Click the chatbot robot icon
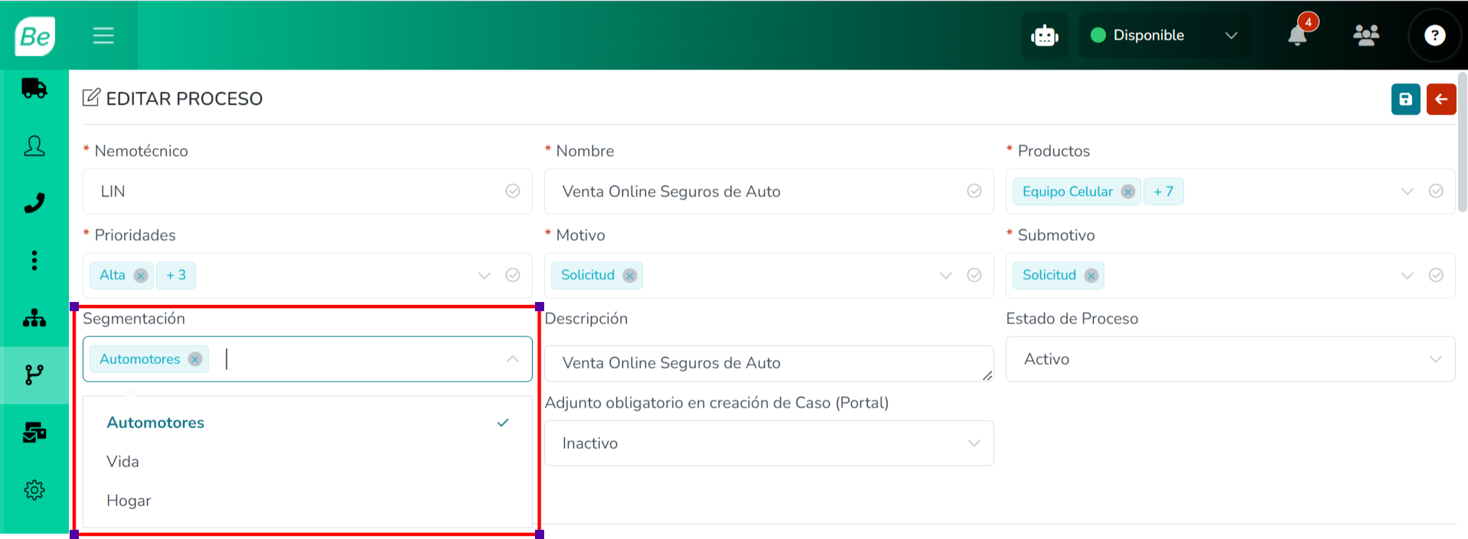This screenshot has height=539, width=1468. pos(1044,36)
